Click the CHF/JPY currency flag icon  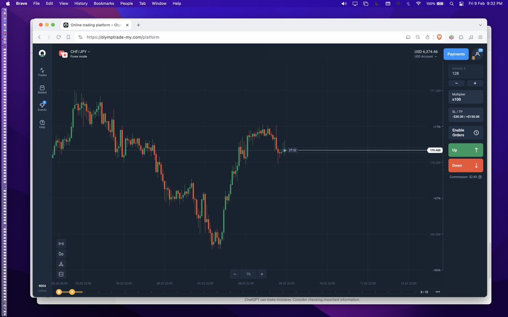(x=63, y=54)
